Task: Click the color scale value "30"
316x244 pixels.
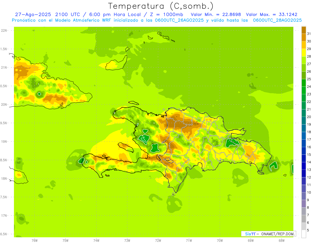Action: click(x=309, y=41)
